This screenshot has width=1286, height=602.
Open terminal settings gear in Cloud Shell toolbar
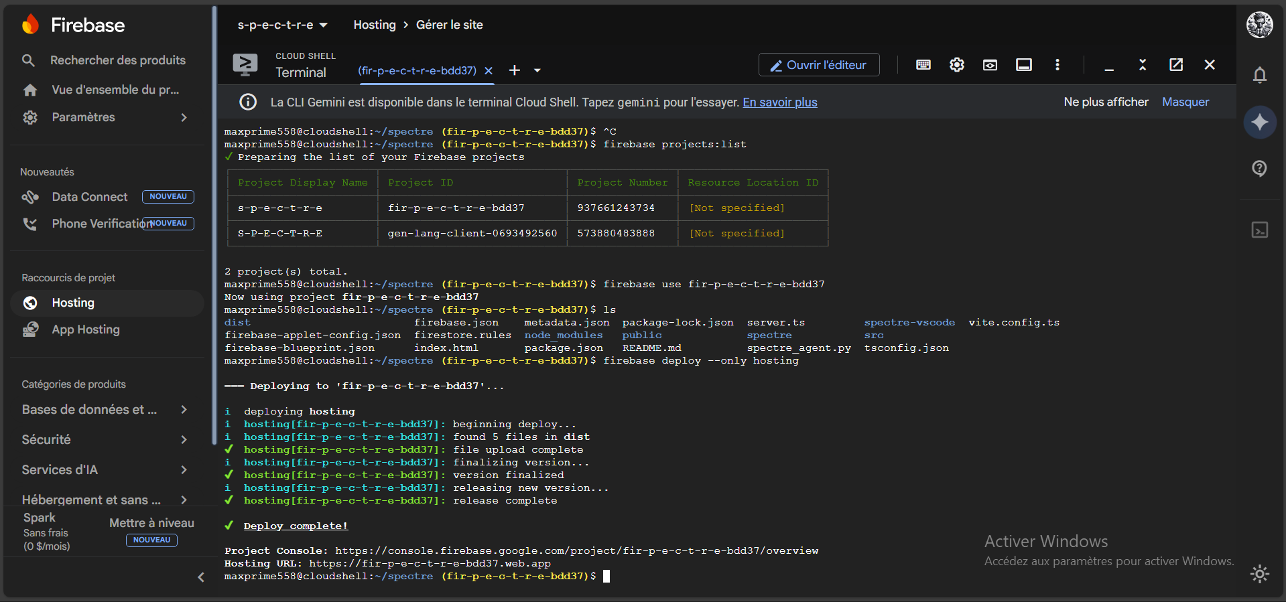(956, 65)
